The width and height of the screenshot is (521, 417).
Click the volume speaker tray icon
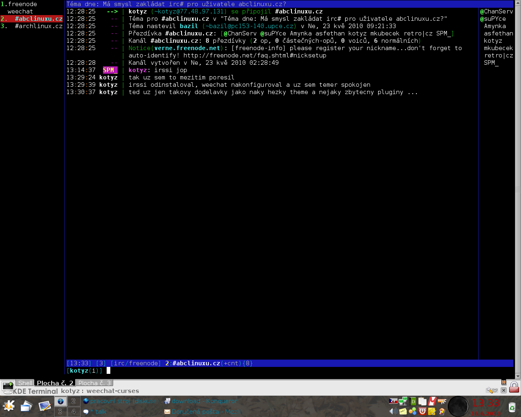coord(393,411)
